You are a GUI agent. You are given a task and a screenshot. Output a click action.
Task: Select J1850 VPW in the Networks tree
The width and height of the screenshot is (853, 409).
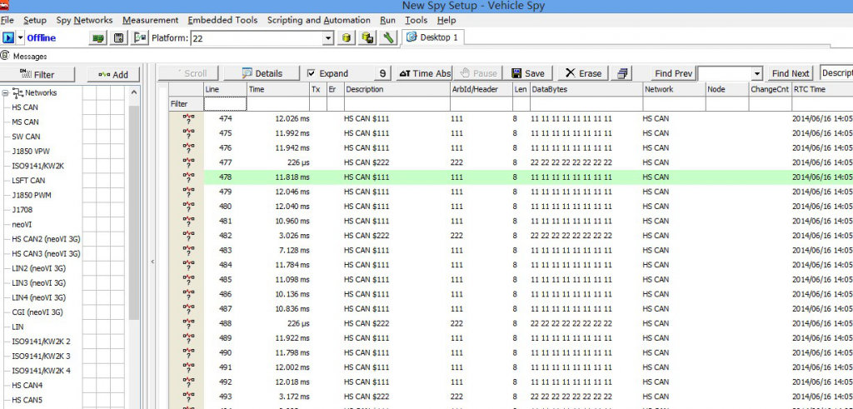pos(31,152)
